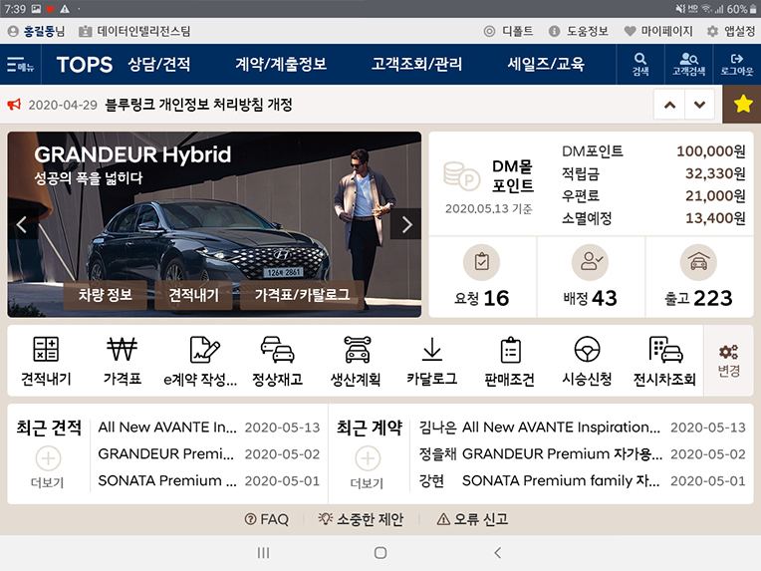Click the 데이터인텔리전스팀 team label
This screenshot has width=761, height=571.
(134, 31)
